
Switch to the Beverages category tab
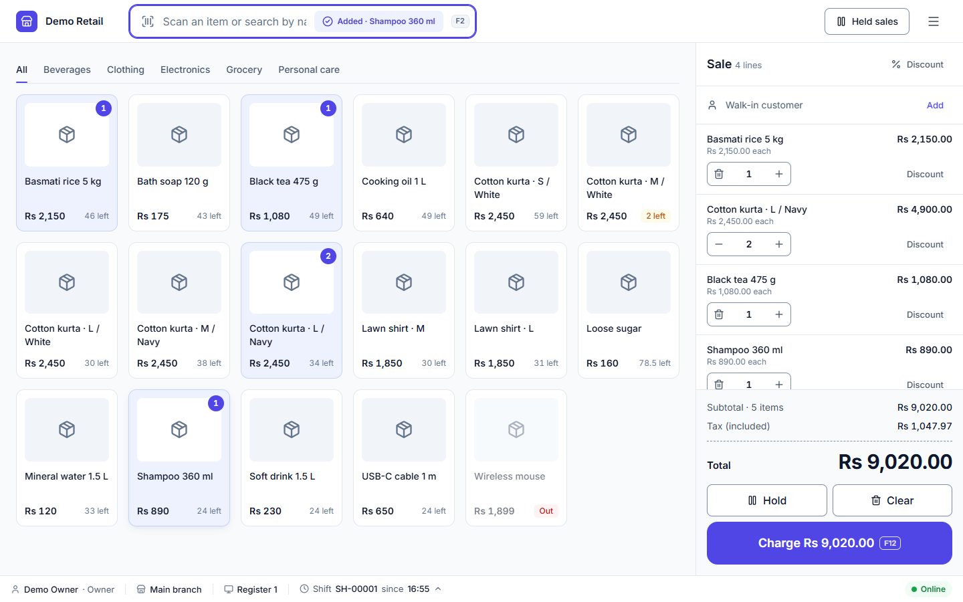[x=67, y=70]
